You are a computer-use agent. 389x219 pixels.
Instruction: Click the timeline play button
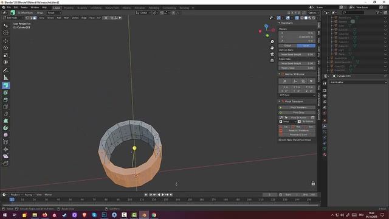[163, 195]
